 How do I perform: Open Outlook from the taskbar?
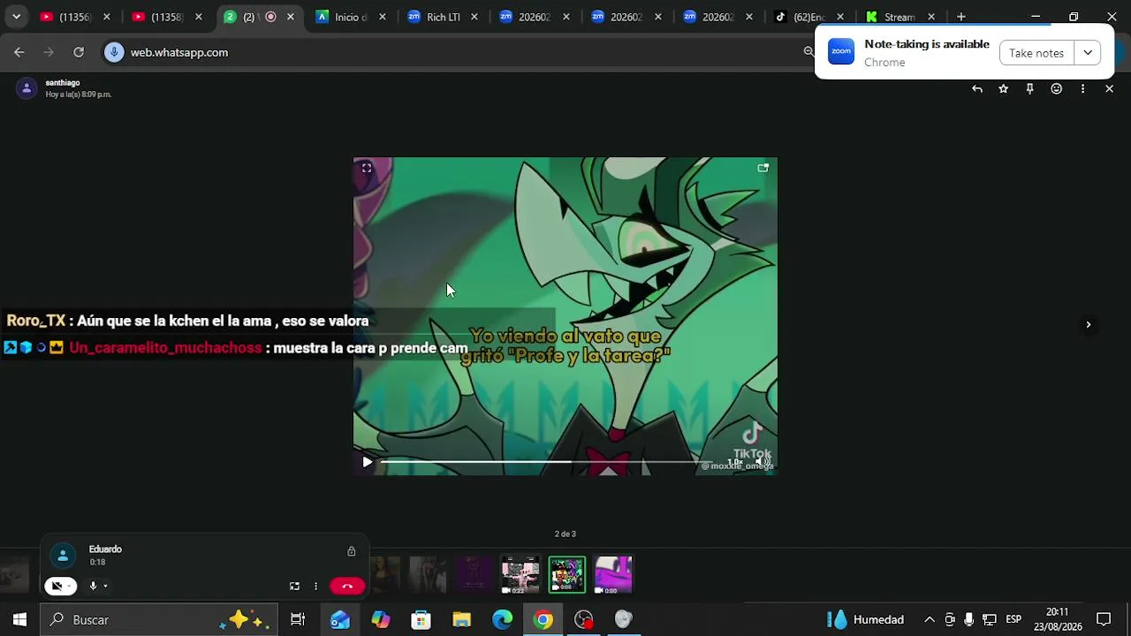point(340,620)
